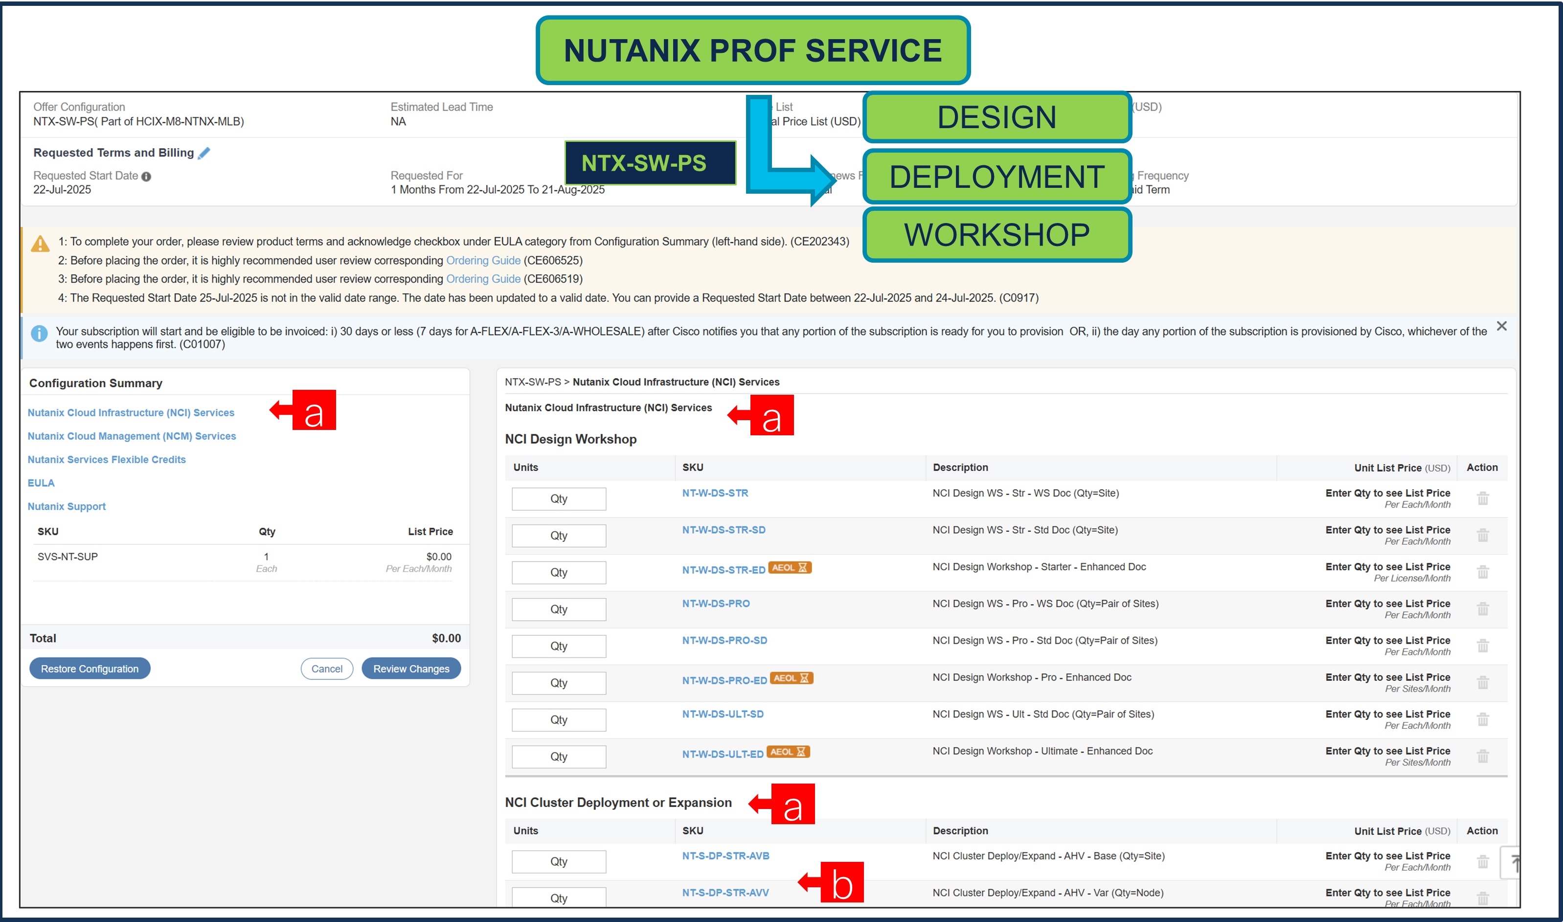Open the Nutanix Support category

pyautogui.click(x=67, y=506)
